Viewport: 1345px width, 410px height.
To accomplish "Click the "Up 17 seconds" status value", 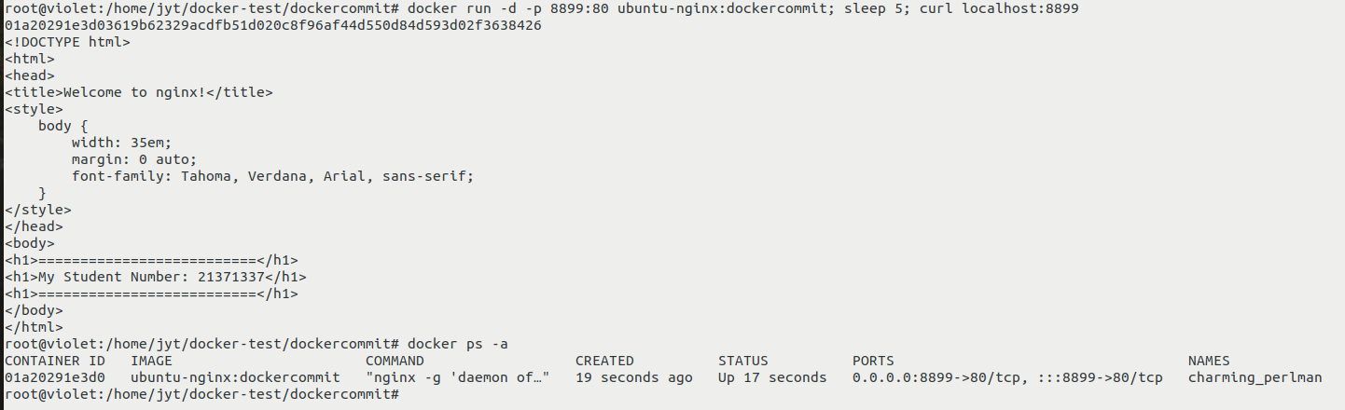I will [772, 377].
